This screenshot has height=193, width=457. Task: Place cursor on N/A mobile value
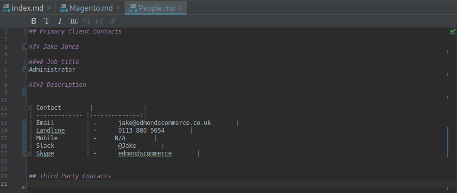click(120, 138)
